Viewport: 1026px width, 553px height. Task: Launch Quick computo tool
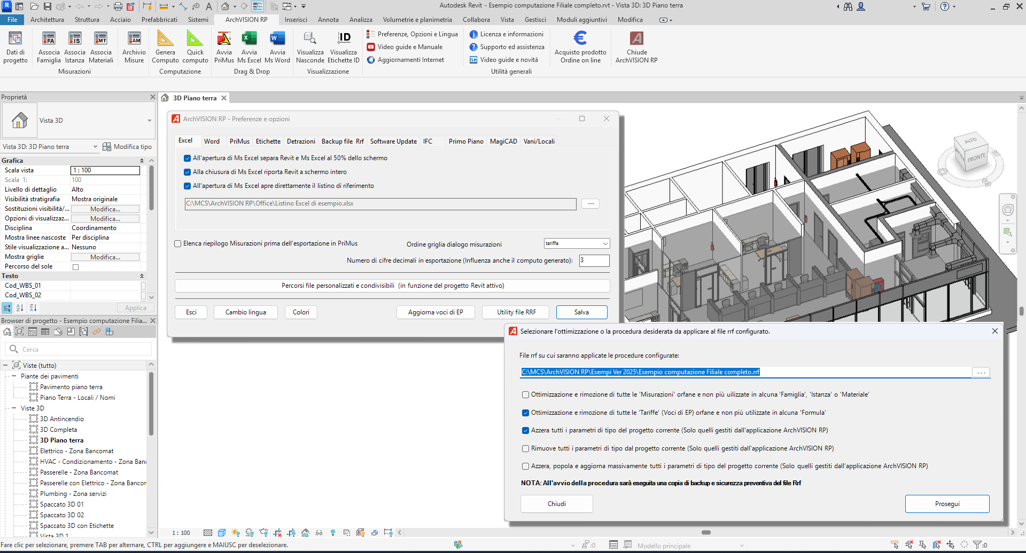pos(195,47)
